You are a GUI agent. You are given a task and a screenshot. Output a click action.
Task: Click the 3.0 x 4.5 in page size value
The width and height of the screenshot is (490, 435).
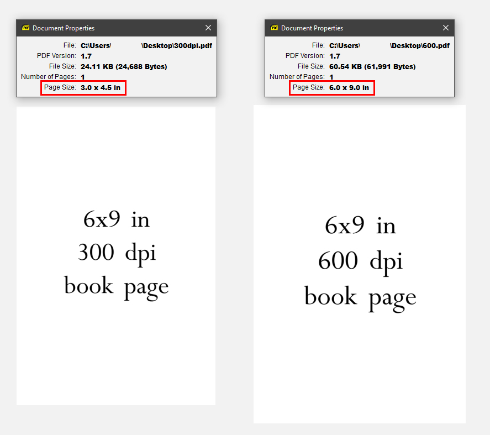click(x=100, y=88)
